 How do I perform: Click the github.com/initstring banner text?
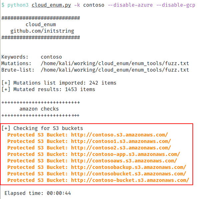click(42, 31)
